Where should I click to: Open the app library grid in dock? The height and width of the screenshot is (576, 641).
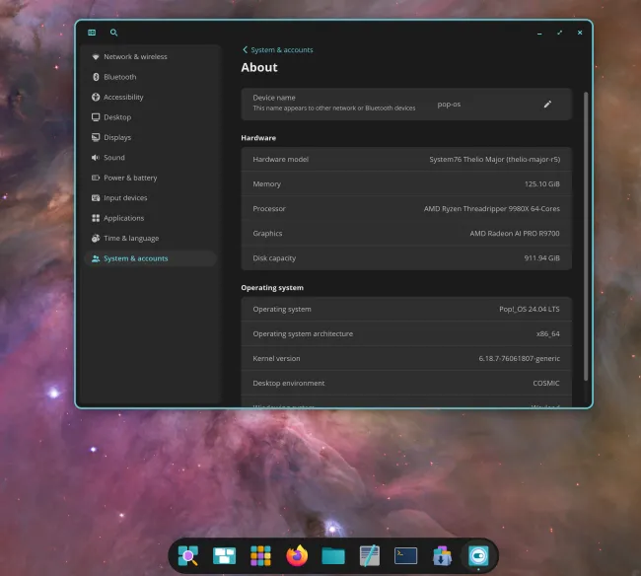pos(260,556)
